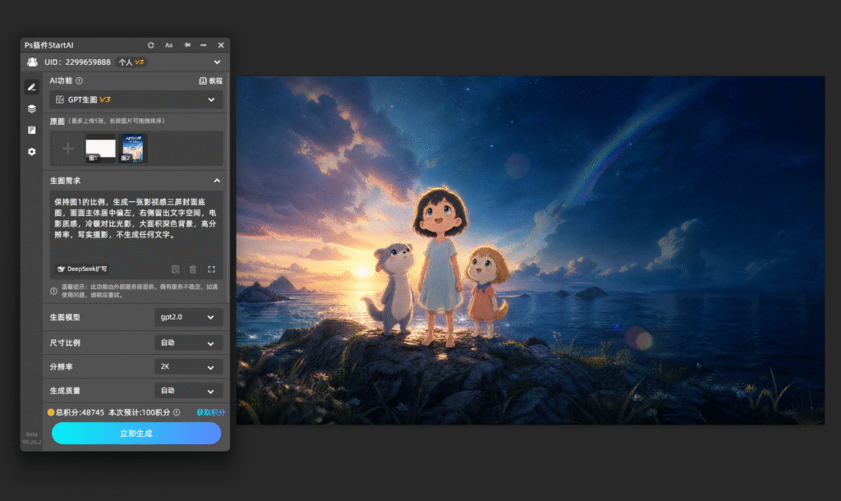
Task: Click the 总积分:48745 points text
Action: [80, 412]
